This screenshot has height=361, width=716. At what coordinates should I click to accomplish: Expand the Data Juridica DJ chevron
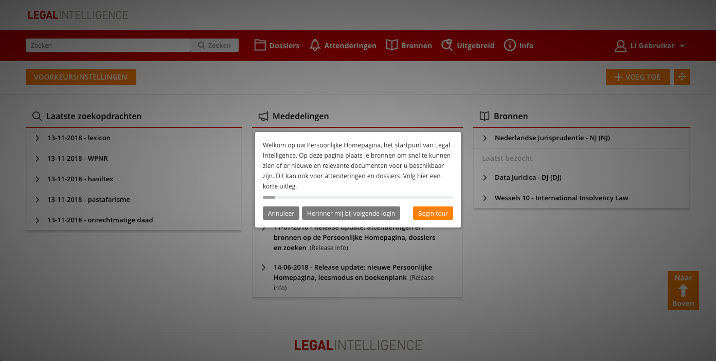(x=485, y=178)
